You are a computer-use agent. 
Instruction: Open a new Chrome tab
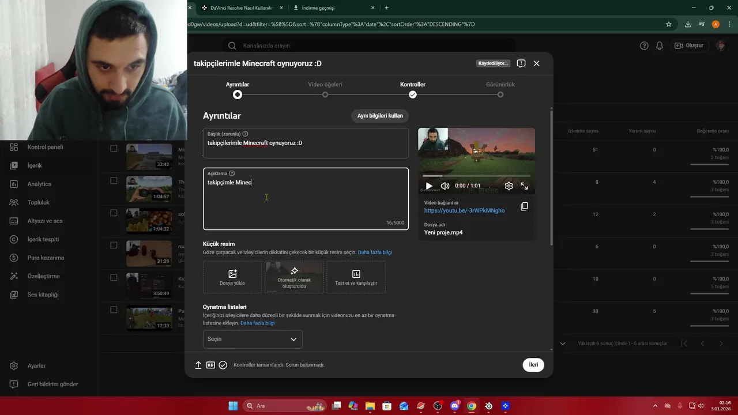click(x=386, y=8)
